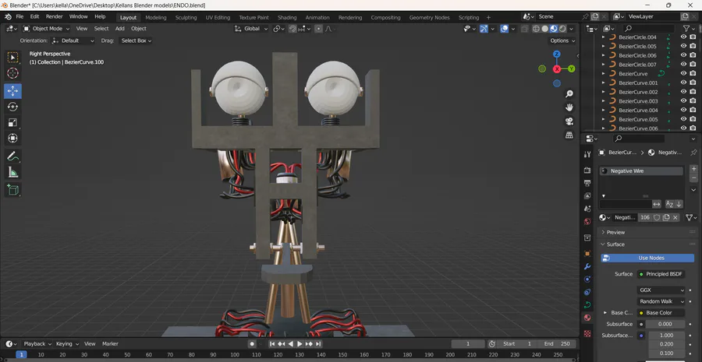Open the Select Box drag dropdown
This screenshot has width=702, height=362.
pos(135,40)
